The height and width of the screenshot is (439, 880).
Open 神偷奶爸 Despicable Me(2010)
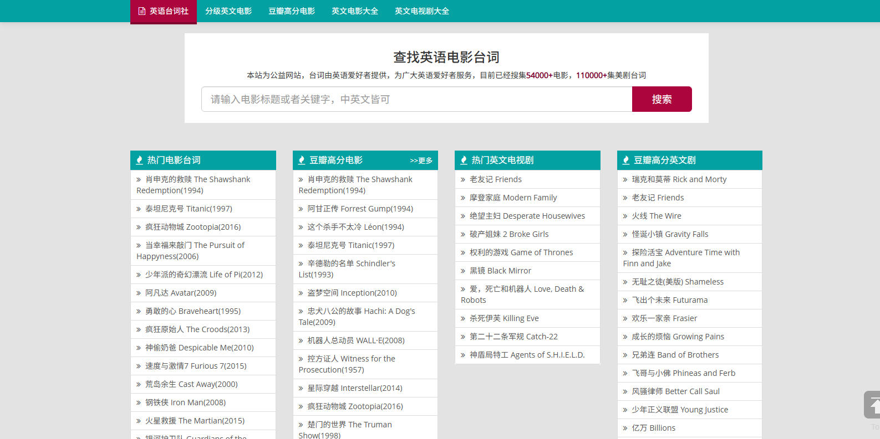[200, 348]
